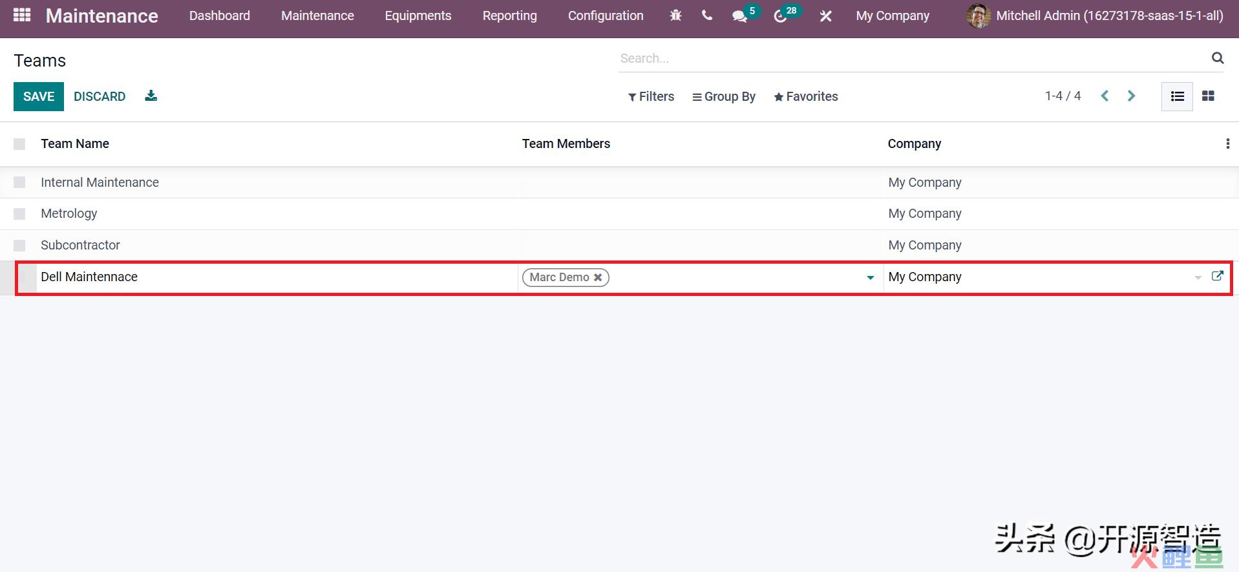The width and height of the screenshot is (1239, 572).
Task: Click the debug bug icon
Action: pyautogui.click(x=675, y=16)
